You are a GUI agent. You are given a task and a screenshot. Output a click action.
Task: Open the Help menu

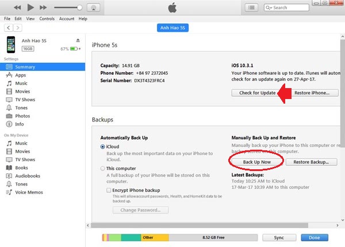click(x=83, y=19)
